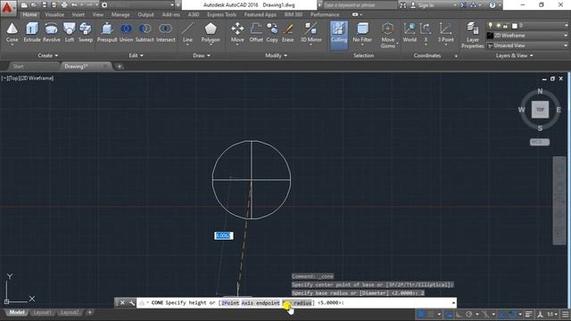Image resolution: width=571 pixels, height=321 pixels.
Task: Open command line customization wrench
Action: [x=131, y=303]
